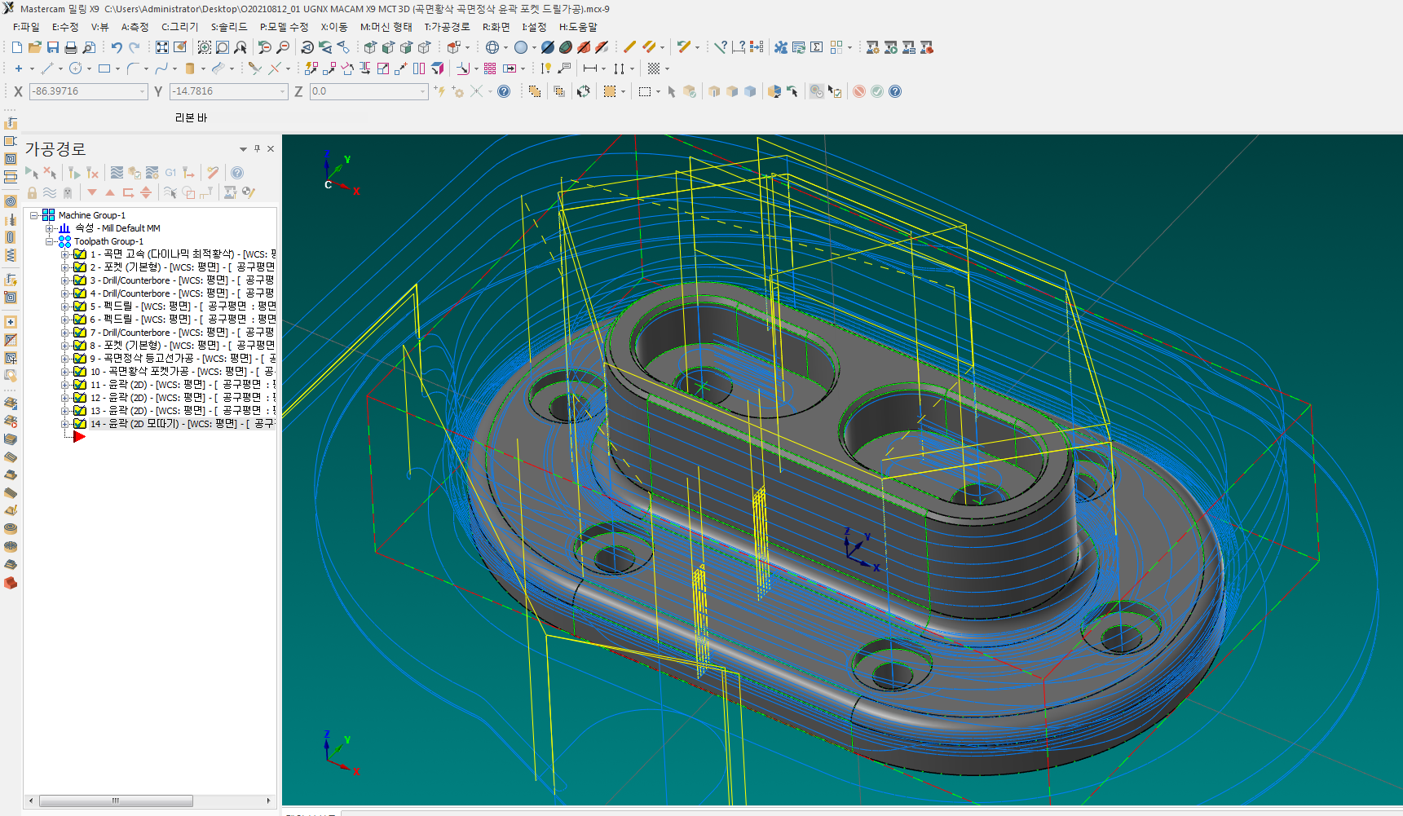
Task: Toggle operation 2 포켓 (기본형) checkmark
Action: pos(80,267)
